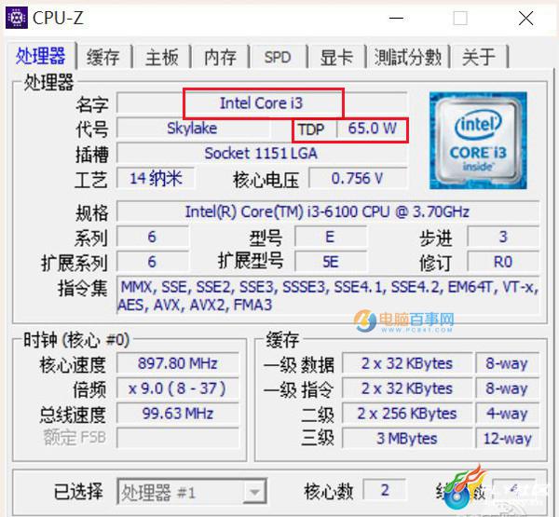559x517 pixels.
Task: Select the 处理器 tab
Action: pos(41,56)
